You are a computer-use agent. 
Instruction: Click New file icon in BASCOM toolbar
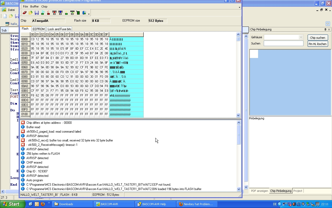pos(5,16)
